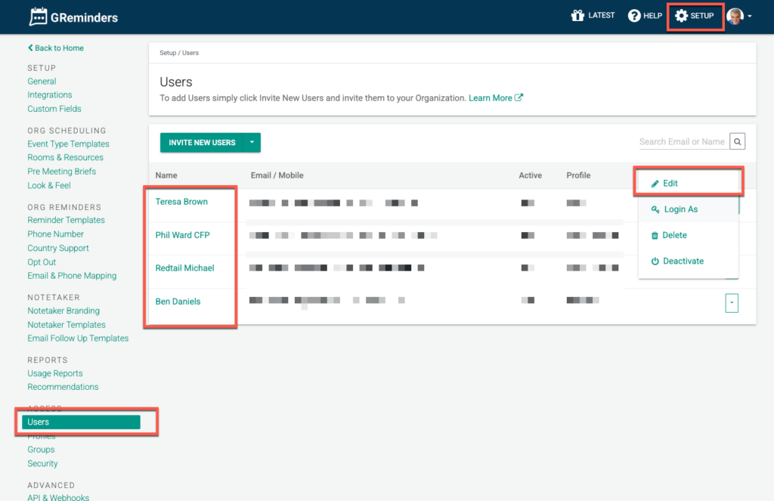Screen dimensions: 774x501
Task: Click the GReminders calendar logo icon
Action: tap(38, 17)
